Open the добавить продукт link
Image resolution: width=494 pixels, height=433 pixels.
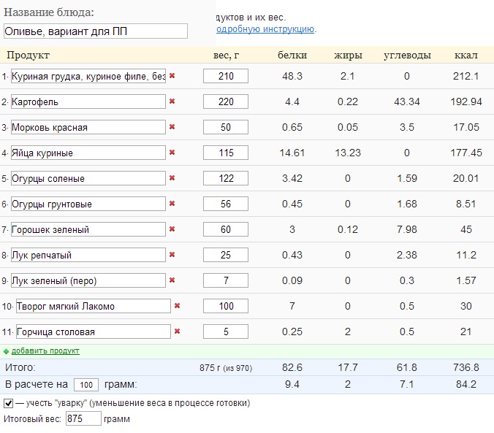[x=45, y=350]
